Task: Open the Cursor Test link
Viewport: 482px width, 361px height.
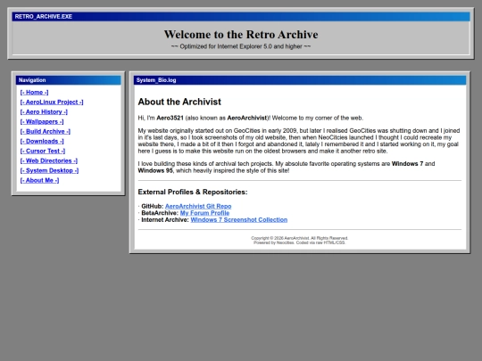Action: [43, 152]
